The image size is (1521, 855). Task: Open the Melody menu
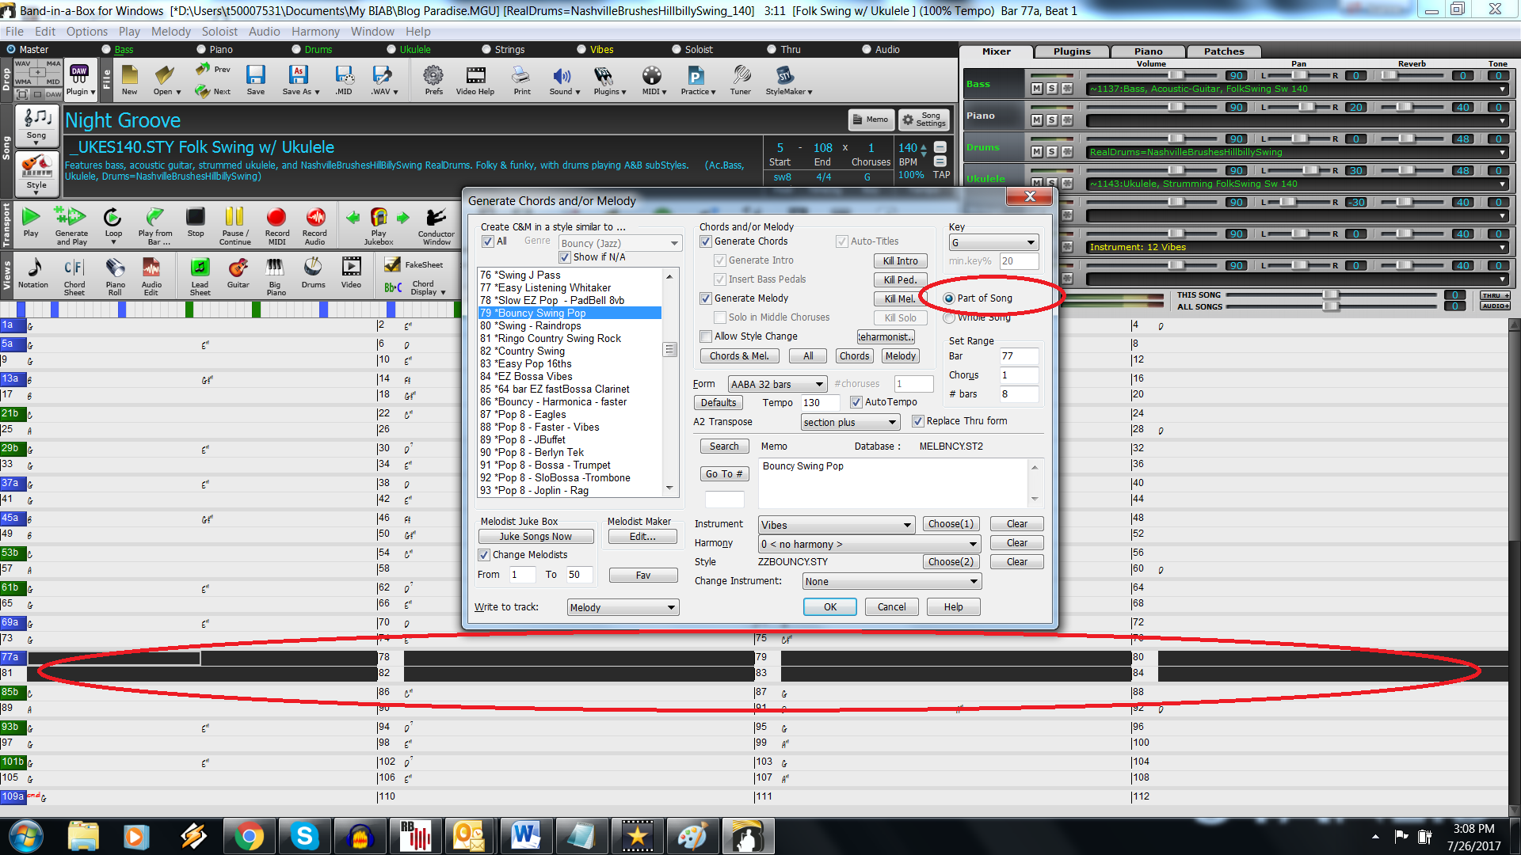170,32
